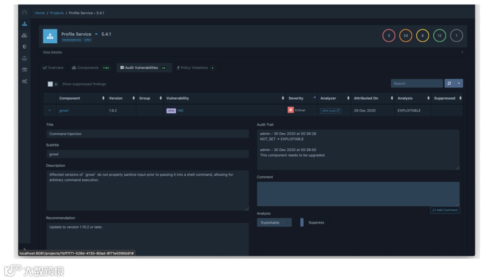Screen dimensions: 493x280
Task: Click the refresh table button
Action: pos(449,83)
